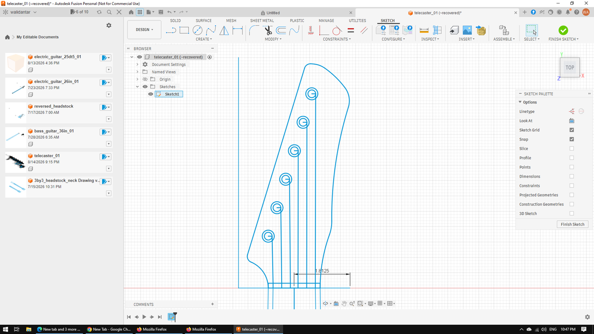The height and width of the screenshot is (334, 594).
Task: Enable the Constraints checkbox
Action: [572, 186]
